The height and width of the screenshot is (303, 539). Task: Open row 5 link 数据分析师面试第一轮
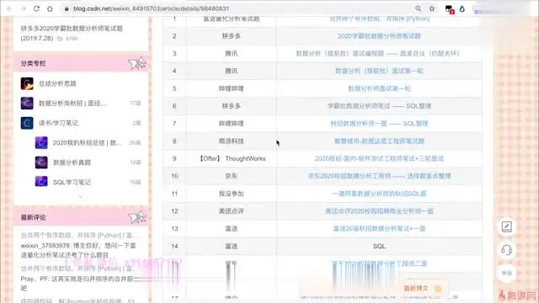(x=379, y=88)
